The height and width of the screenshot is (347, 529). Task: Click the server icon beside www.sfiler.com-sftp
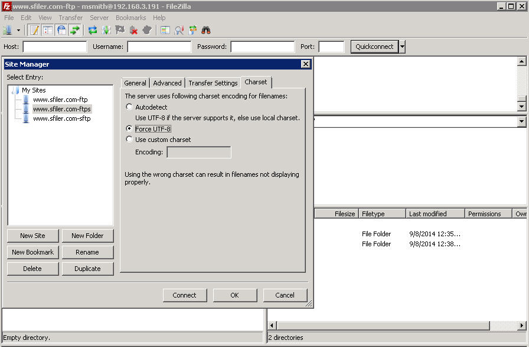click(26, 118)
